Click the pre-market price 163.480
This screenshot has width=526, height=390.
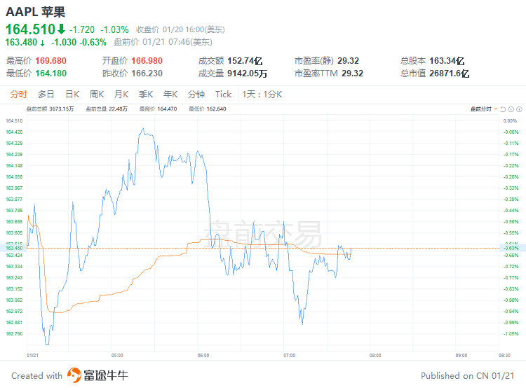(21, 42)
